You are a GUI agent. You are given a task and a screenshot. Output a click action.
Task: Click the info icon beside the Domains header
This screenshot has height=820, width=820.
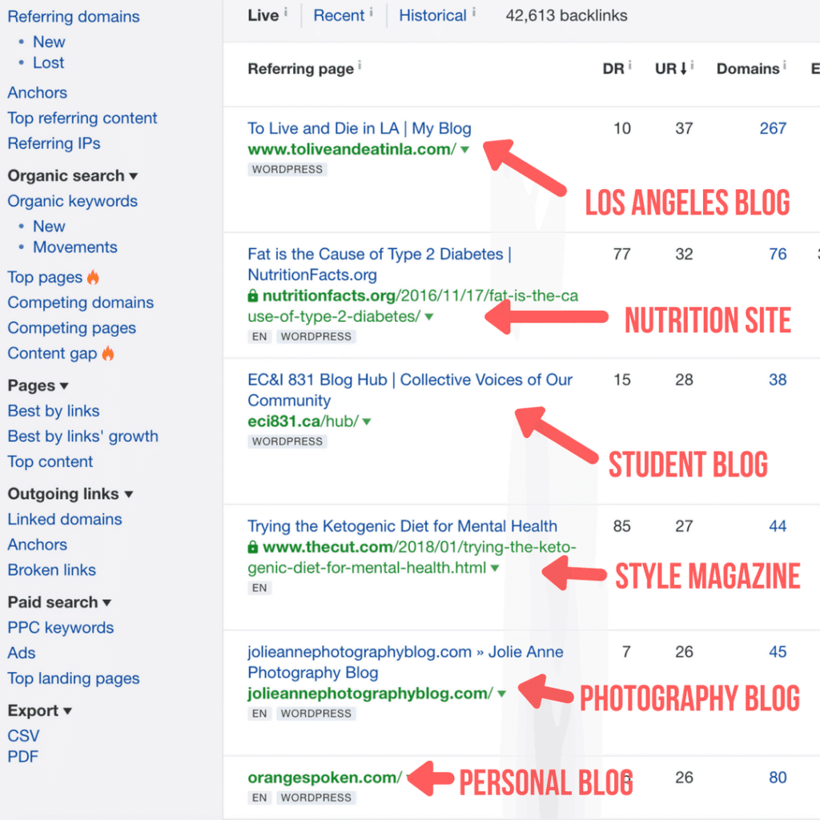pos(783,66)
